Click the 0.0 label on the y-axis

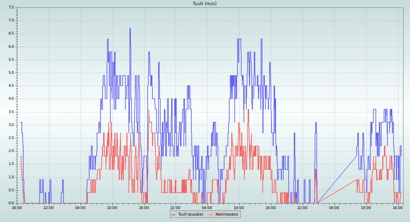tap(11, 203)
